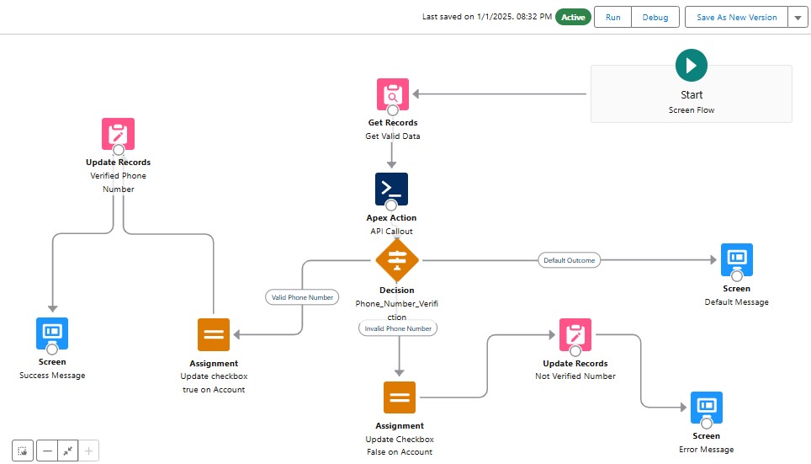
Task: Click the Default Outcome connector label
Action: click(x=569, y=260)
